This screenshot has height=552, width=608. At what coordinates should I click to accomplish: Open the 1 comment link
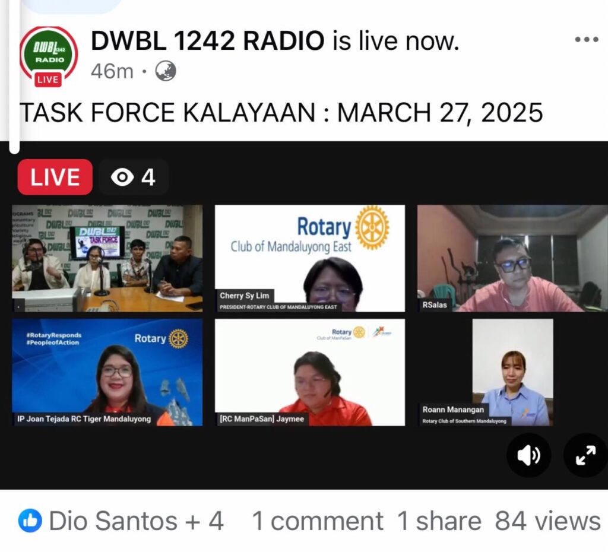[318, 521]
